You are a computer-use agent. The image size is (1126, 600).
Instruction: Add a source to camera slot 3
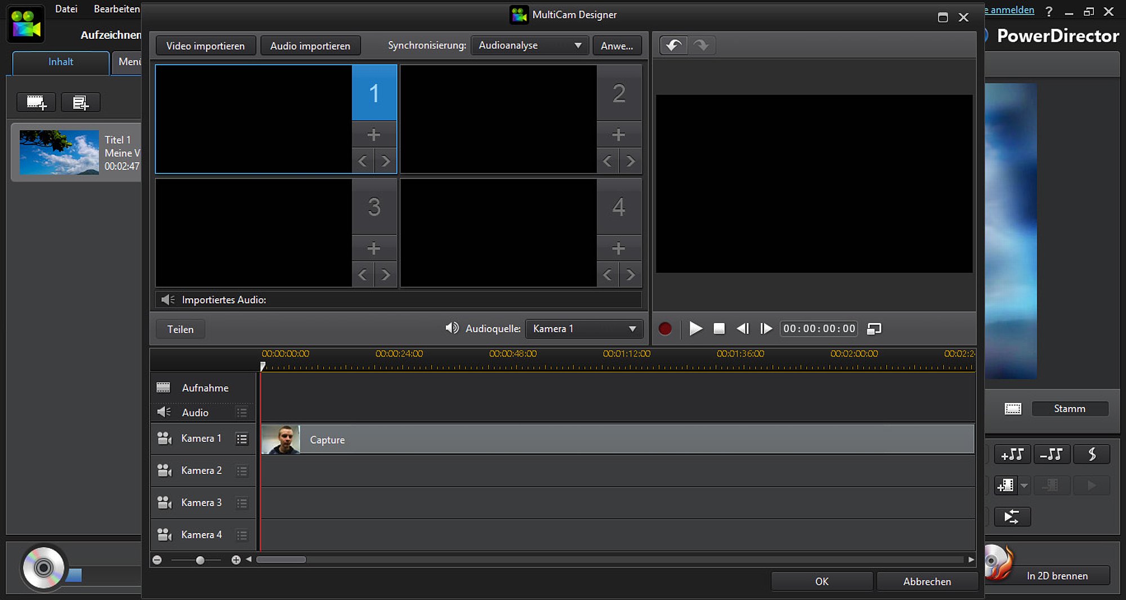(374, 248)
